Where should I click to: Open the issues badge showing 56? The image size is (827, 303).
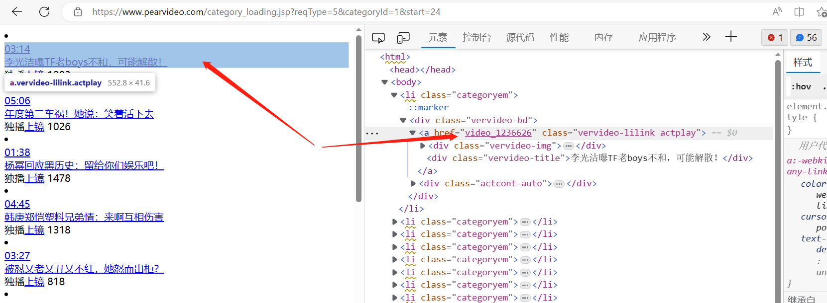pos(806,37)
